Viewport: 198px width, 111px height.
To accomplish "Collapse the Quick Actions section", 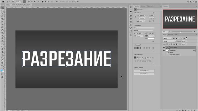I will point(134,68).
